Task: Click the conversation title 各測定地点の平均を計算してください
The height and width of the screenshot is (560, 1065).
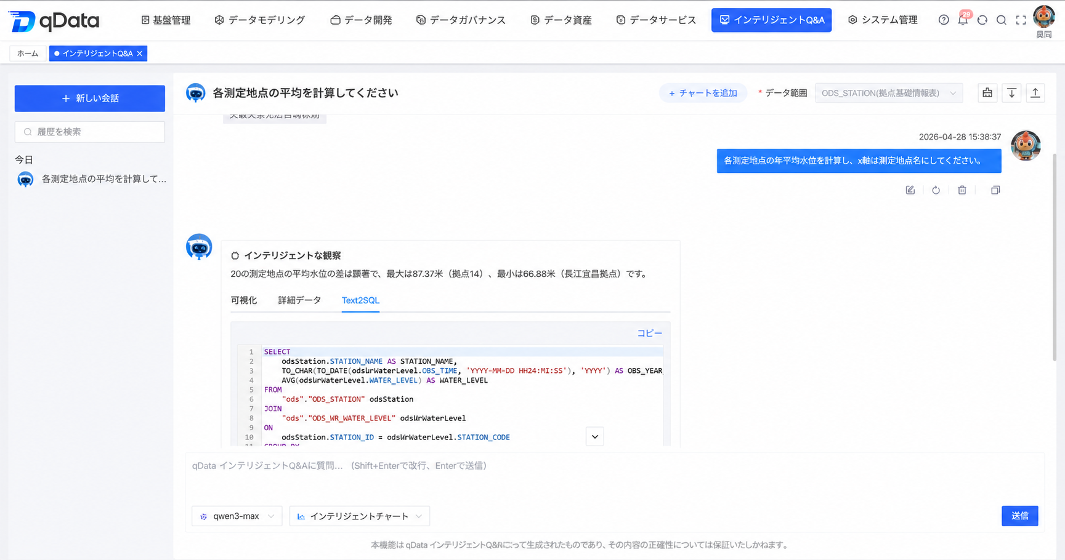Action: (306, 93)
